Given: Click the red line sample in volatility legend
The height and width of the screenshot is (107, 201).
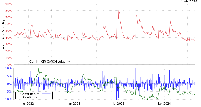Looking at the screenshot, I should click(76, 62).
